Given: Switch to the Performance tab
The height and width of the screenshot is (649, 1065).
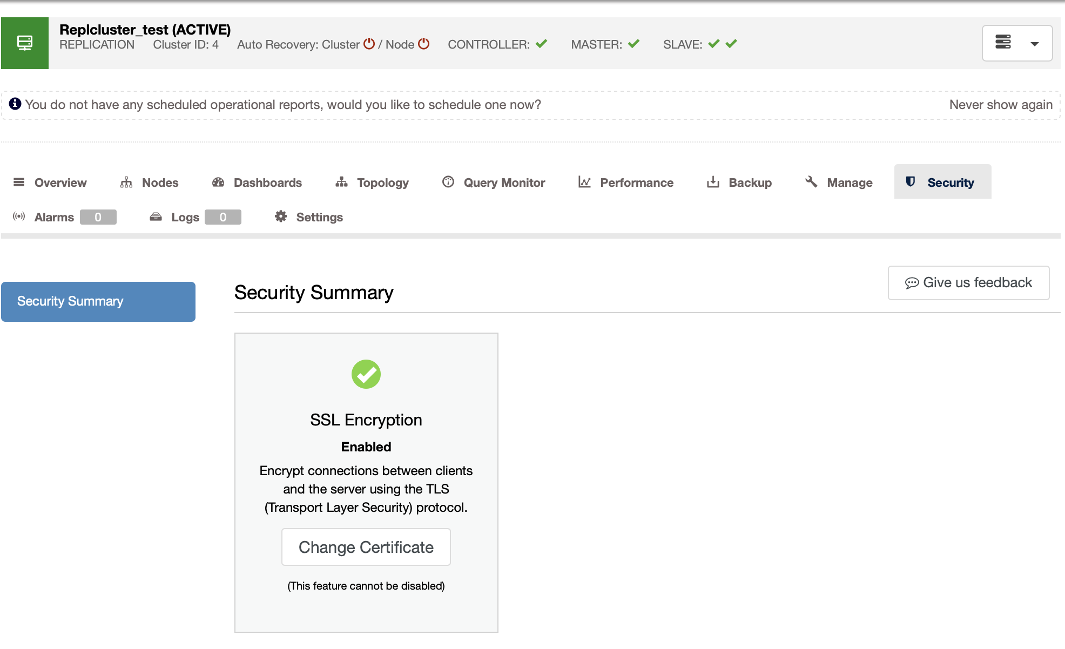Looking at the screenshot, I should tap(626, 182).
